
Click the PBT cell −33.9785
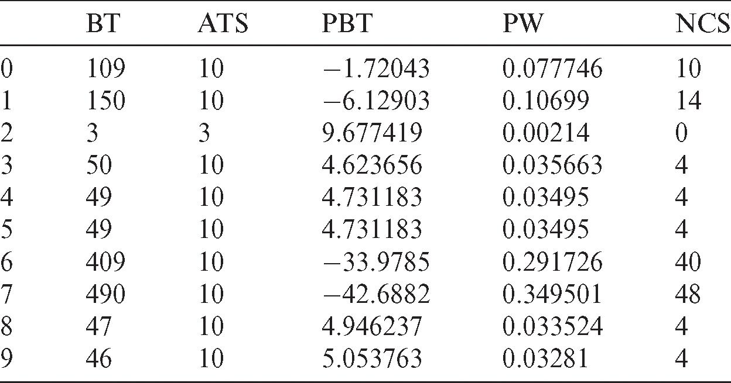(376, 263)
